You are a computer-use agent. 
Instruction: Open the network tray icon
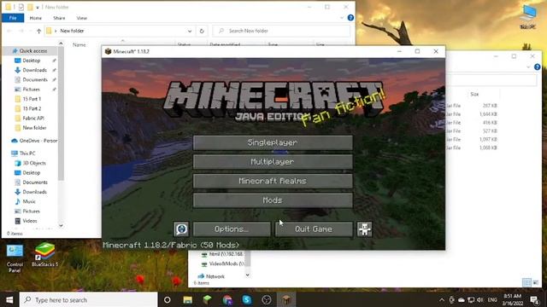point(471,299)
